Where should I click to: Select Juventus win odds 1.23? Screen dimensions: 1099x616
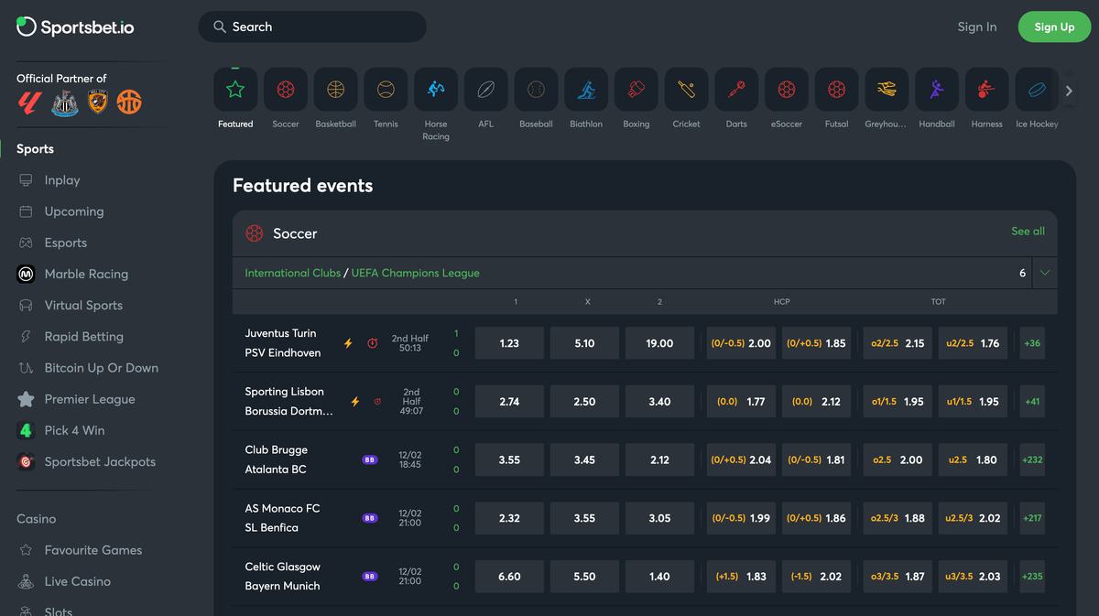[x=509, y=343]
